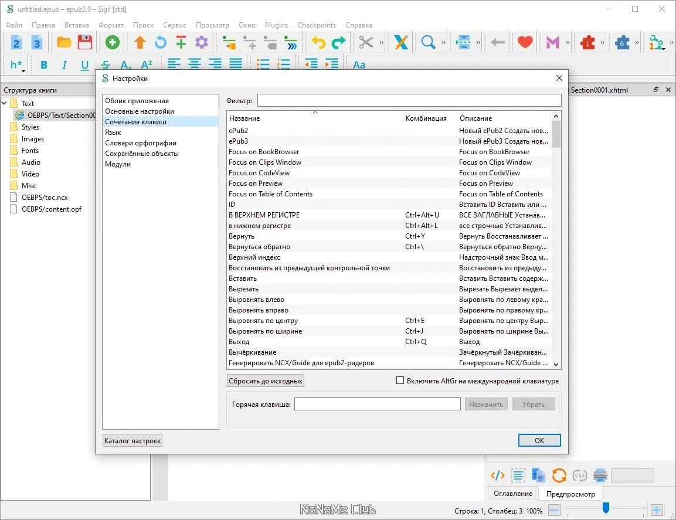Collapse the Text folder in book browser

pyautogui.click(x=4, y=103)
